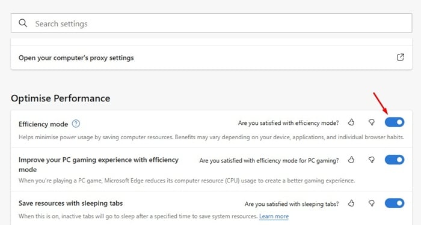Click 'Are you satisfied with sleeping tabs?' text
Image resolution: width=421 pixels, height=225 pixels.
pyautogui.click(x=292, y=204)
